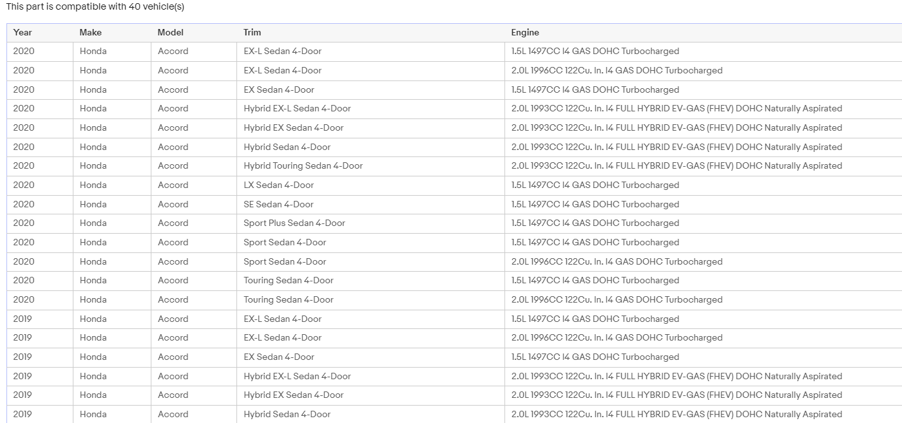Select the "This part is compatible with 40 vehicle(s)" text
The width and height of the screenshot is (902, 423).
tap(95, 6)
